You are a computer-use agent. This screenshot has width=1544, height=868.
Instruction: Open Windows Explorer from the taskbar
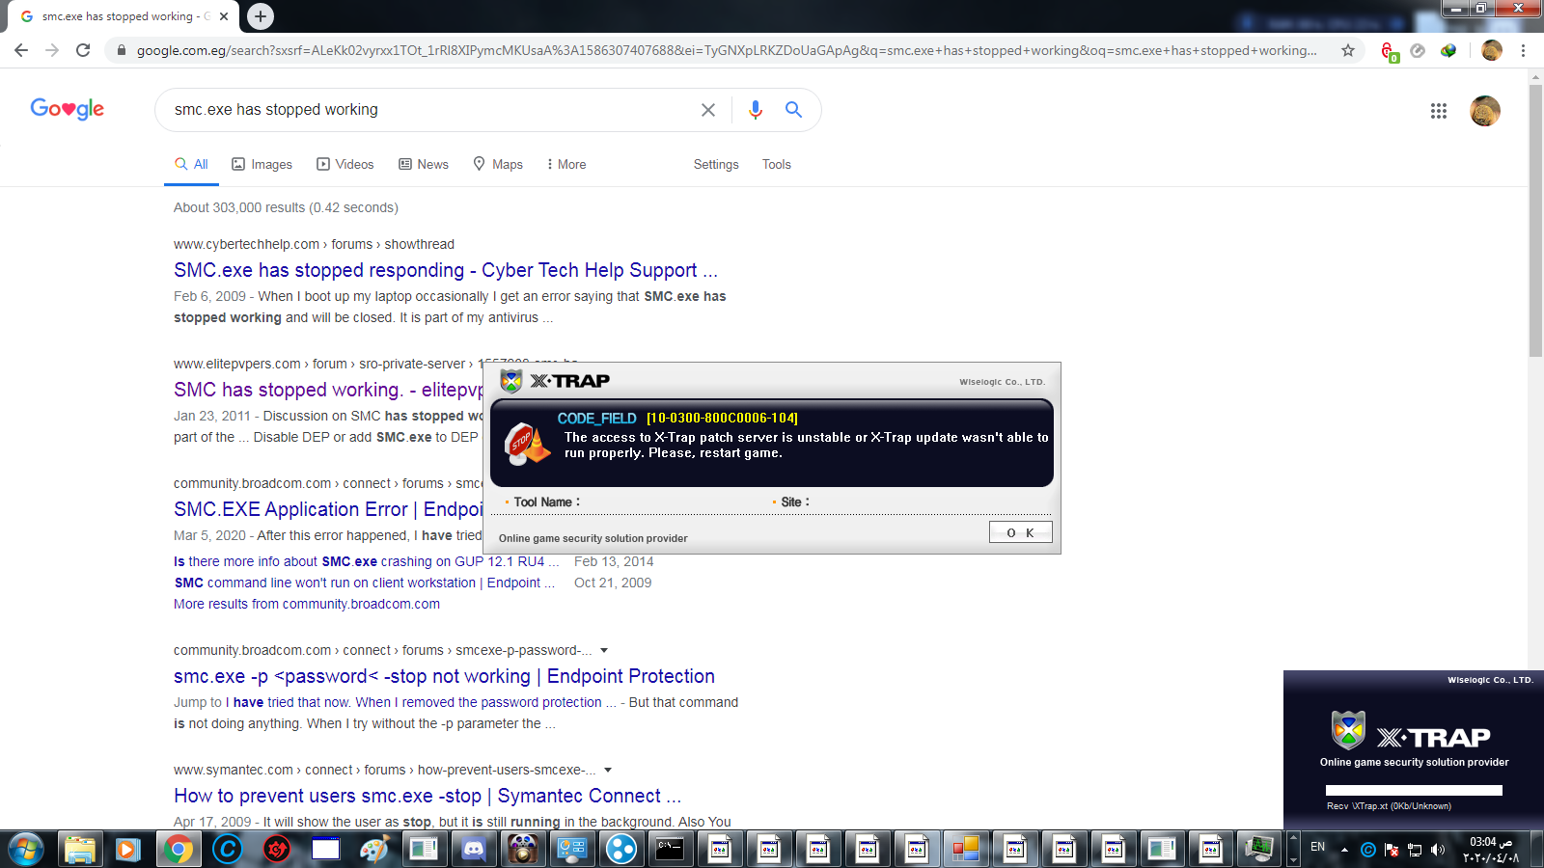pos(80,850)
